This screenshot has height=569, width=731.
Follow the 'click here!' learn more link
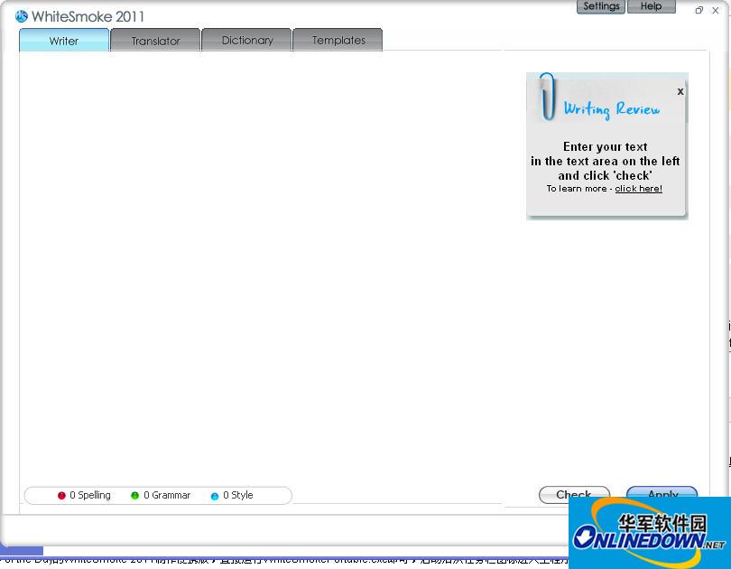[639, 189]
